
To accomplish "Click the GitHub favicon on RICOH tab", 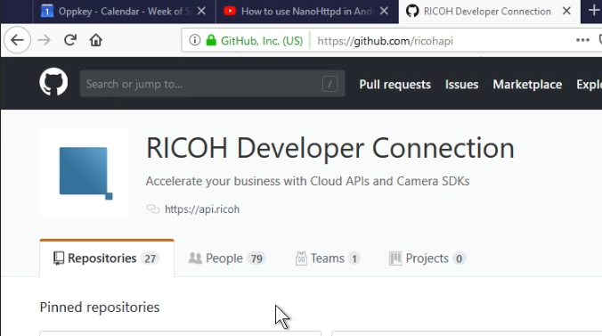I will pos(412,11).
